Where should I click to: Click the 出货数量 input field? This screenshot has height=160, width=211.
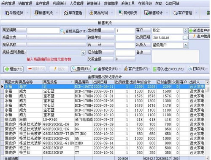coord(125,31)
